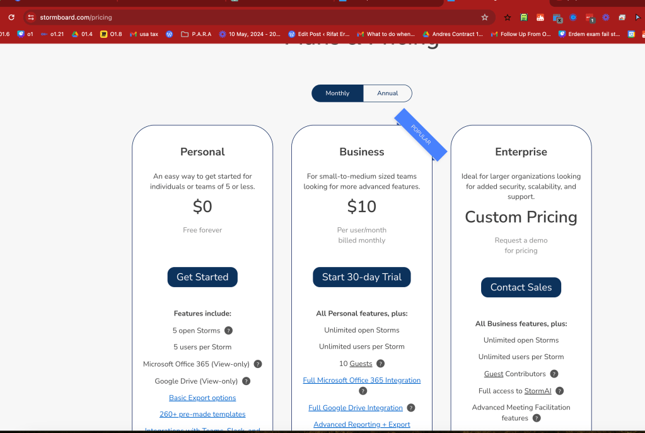This screenshot has height=433, width=645.
Task: Show help for 5 open Storms
Action: point(228,330)
